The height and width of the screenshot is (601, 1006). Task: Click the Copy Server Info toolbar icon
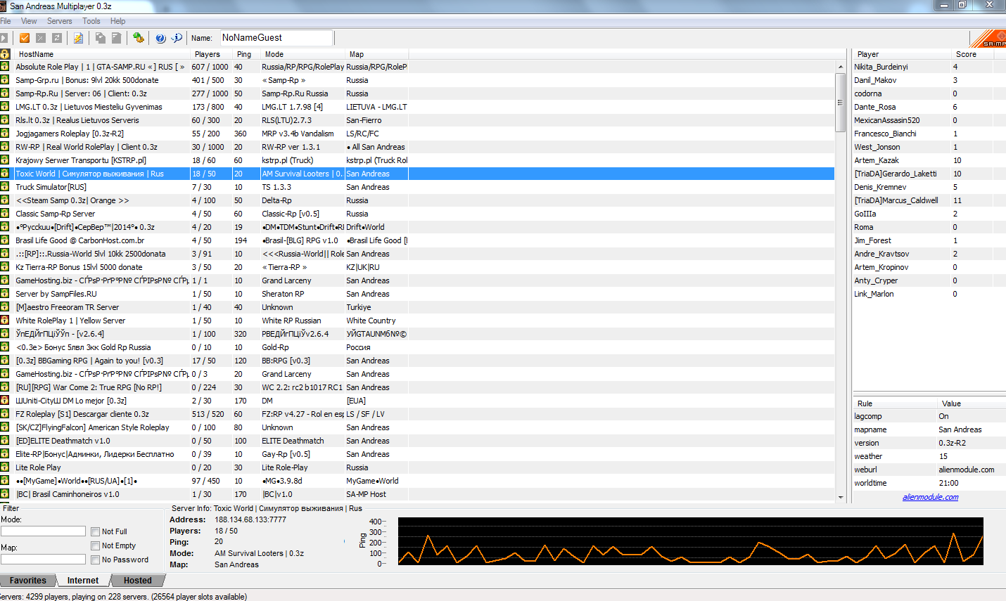tap(101, 38)
